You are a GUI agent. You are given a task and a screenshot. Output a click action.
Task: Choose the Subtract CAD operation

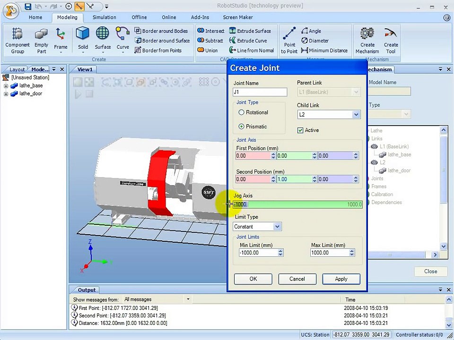click(x=210, y=41)
